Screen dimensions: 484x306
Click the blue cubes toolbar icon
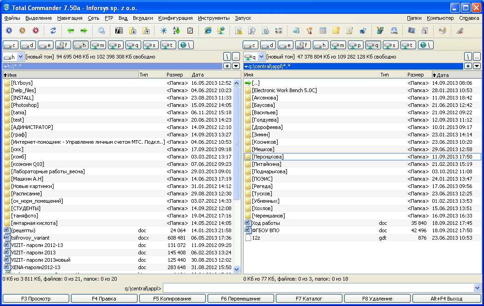coord(363,30)
